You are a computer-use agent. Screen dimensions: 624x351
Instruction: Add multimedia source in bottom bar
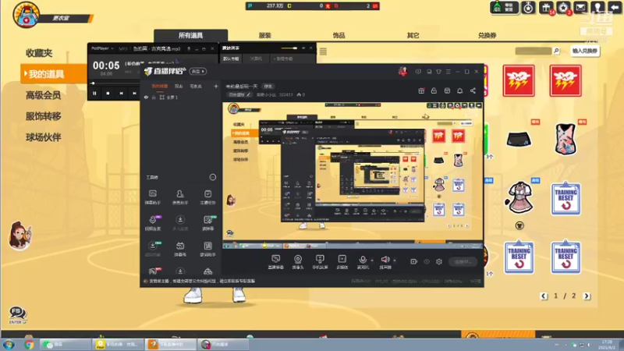pos(342,262)
